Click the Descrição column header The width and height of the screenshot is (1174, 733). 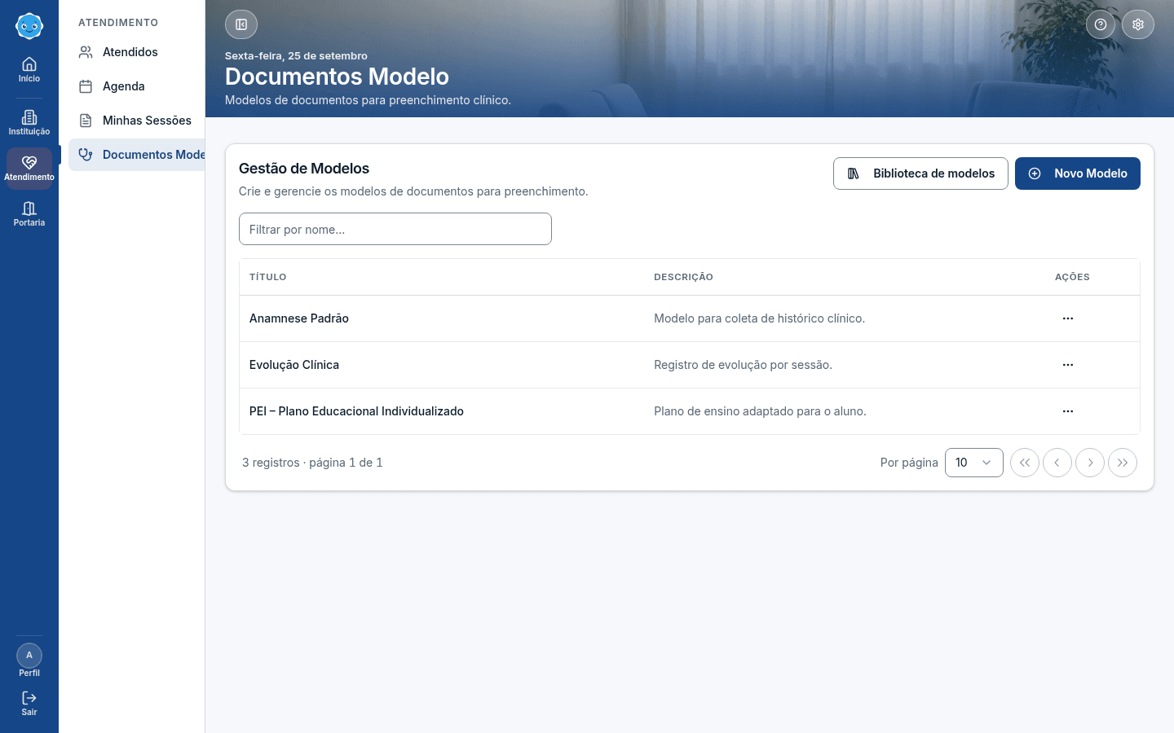point(683,277)
